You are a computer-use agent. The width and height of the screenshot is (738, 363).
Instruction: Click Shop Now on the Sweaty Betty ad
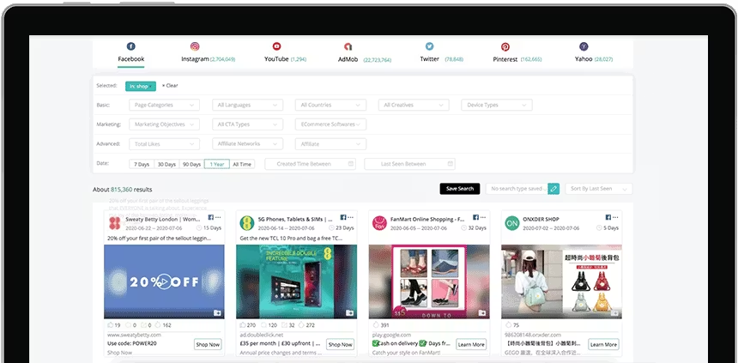coord(208,344)
